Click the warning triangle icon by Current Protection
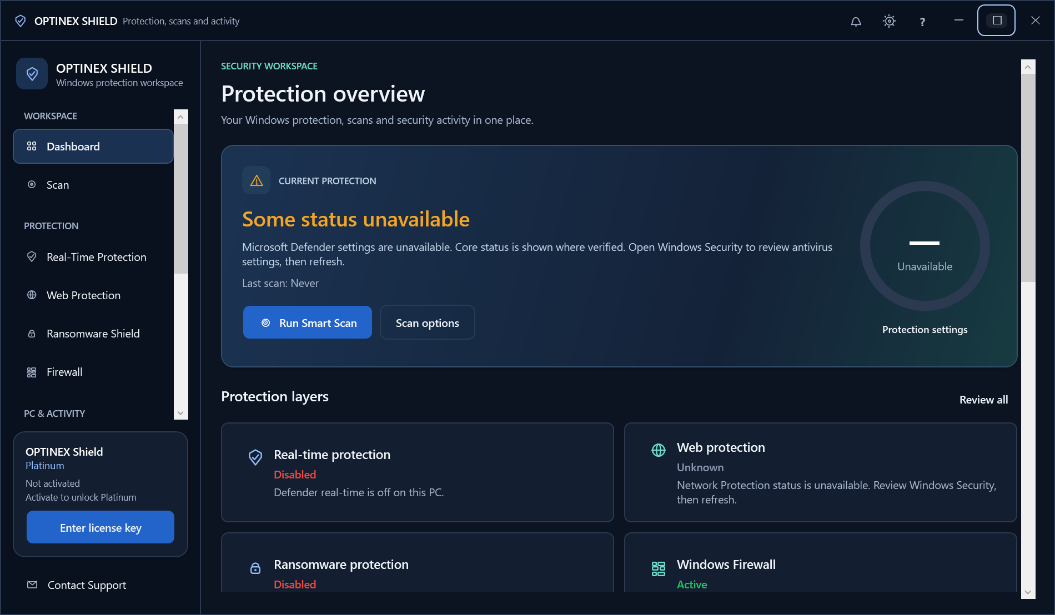The height and width of the screenshot is (615, 1055). 257,180
